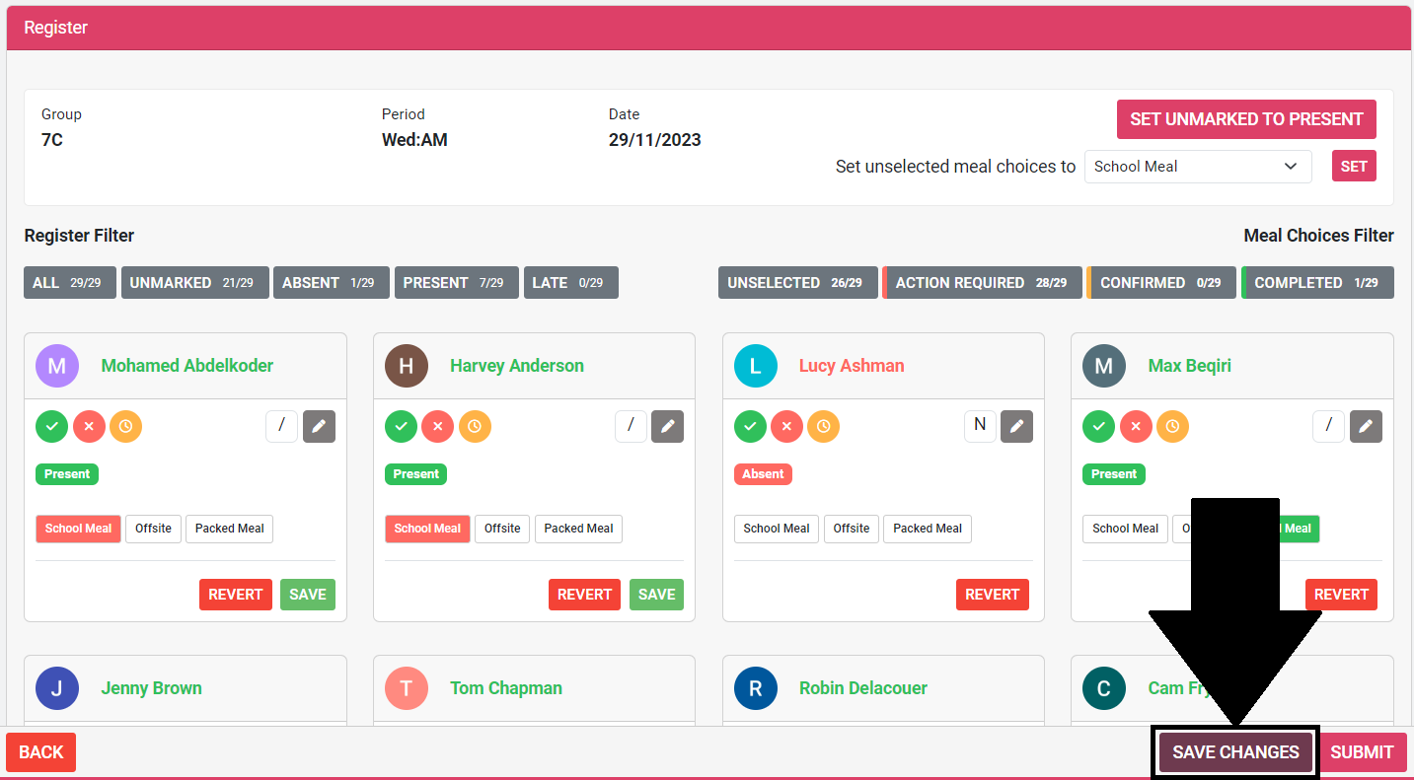Image resolution: width=1414 pixels, height=780 pixels.
Task: Select Offsite meal for Mohamed Abdelkoder
Action: click(153, 529)
